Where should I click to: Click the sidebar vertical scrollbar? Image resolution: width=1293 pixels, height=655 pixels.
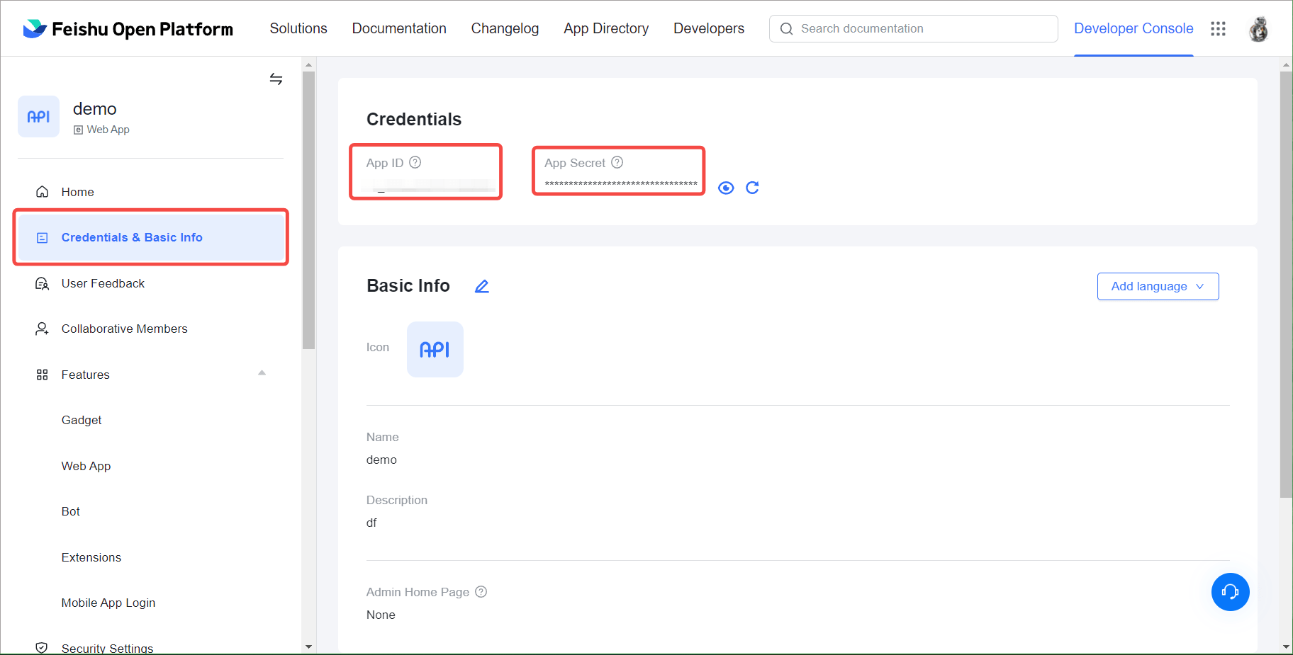[x=308, y=212]
